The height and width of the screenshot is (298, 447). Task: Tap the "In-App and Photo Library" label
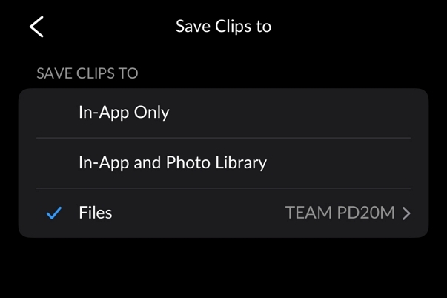tap(172, 163)
